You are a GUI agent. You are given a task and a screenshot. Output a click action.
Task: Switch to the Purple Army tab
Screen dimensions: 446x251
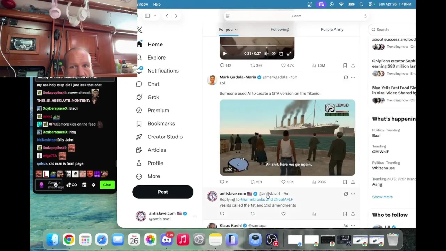pyautogui.click(x=332, y=29)
